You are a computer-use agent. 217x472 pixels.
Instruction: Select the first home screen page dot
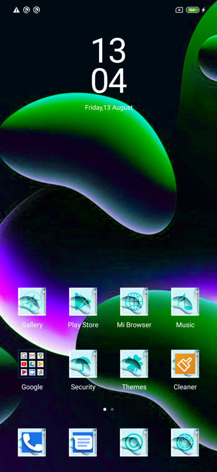[x=104, y=409]
